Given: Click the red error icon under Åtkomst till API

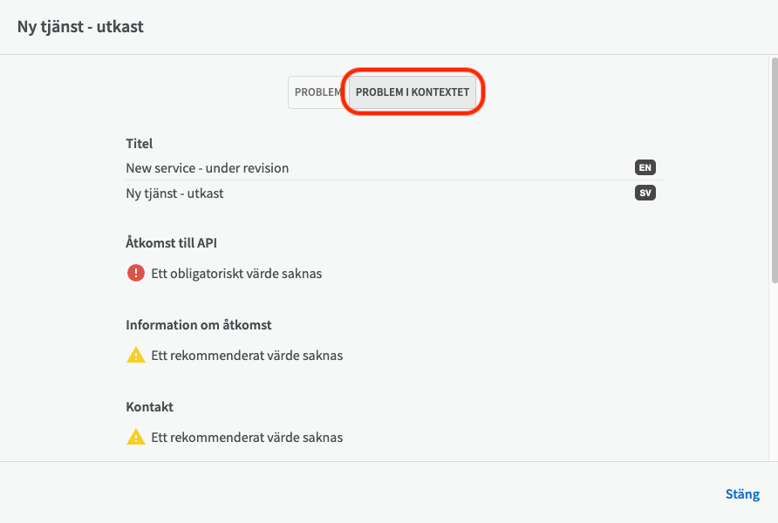Looking at the screenshot, I should [135, 273].
